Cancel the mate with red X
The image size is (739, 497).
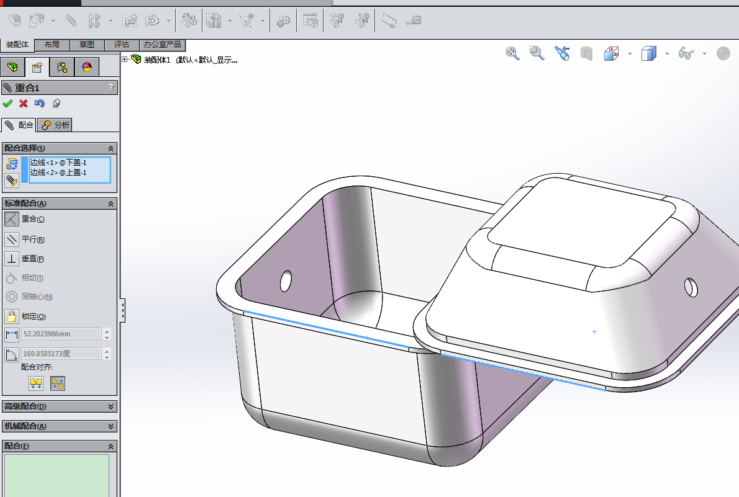click(x=23, y=103)
